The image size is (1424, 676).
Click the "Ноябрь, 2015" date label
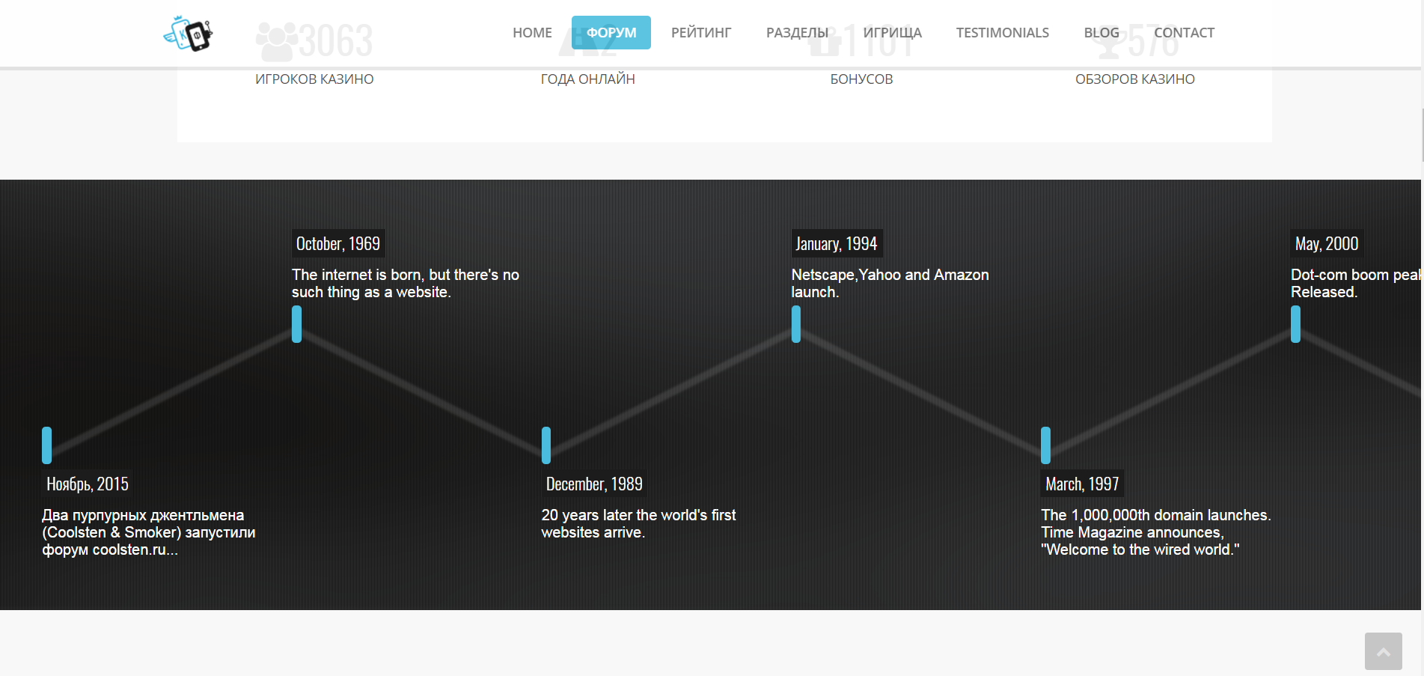coord(88,484)
